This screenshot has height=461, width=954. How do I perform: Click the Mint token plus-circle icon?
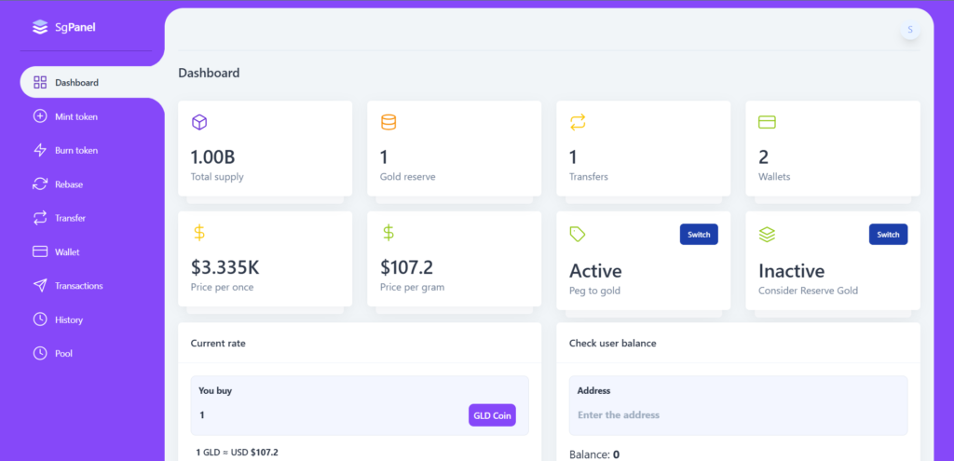point(40,116)
